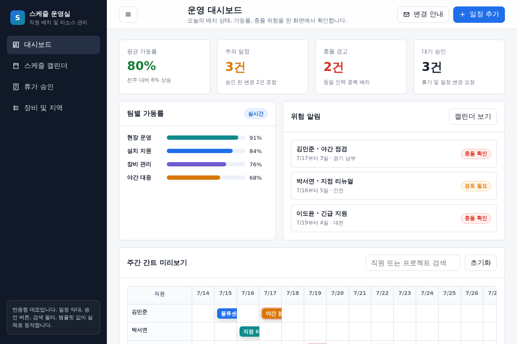Click 검토 필요 badge for 박서연
The width and height of the screenshot is (517, 344).
tap(476, 186)
